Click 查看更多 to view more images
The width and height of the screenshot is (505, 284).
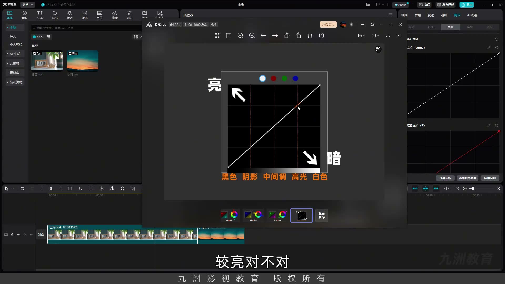[x=322, y=215]
